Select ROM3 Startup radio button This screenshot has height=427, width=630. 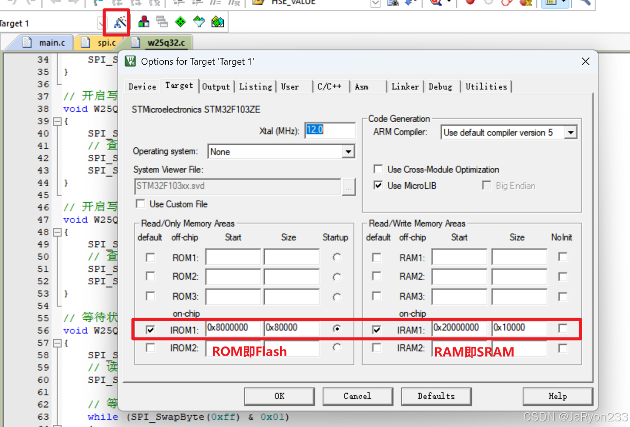tap(337, 297)
